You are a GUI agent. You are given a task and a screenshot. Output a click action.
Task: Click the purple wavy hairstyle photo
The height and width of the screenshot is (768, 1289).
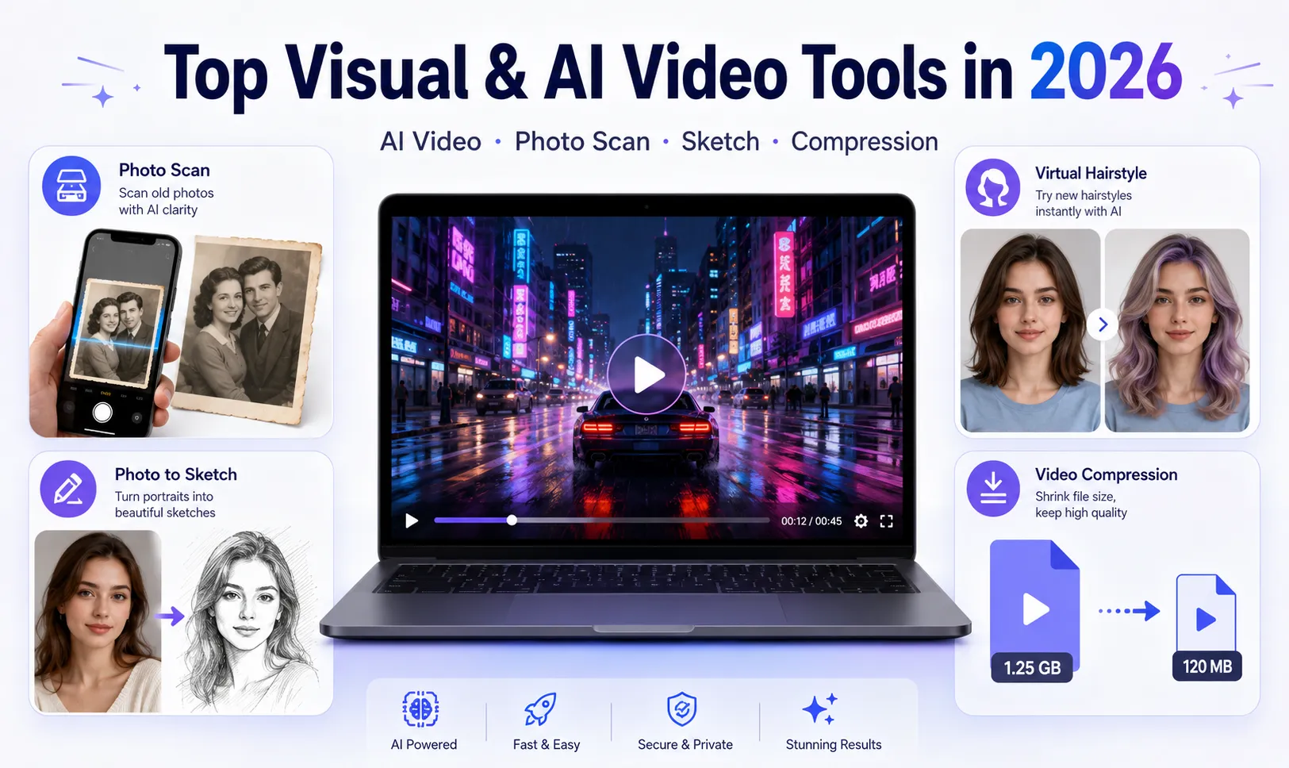(x=1177, y=330)
